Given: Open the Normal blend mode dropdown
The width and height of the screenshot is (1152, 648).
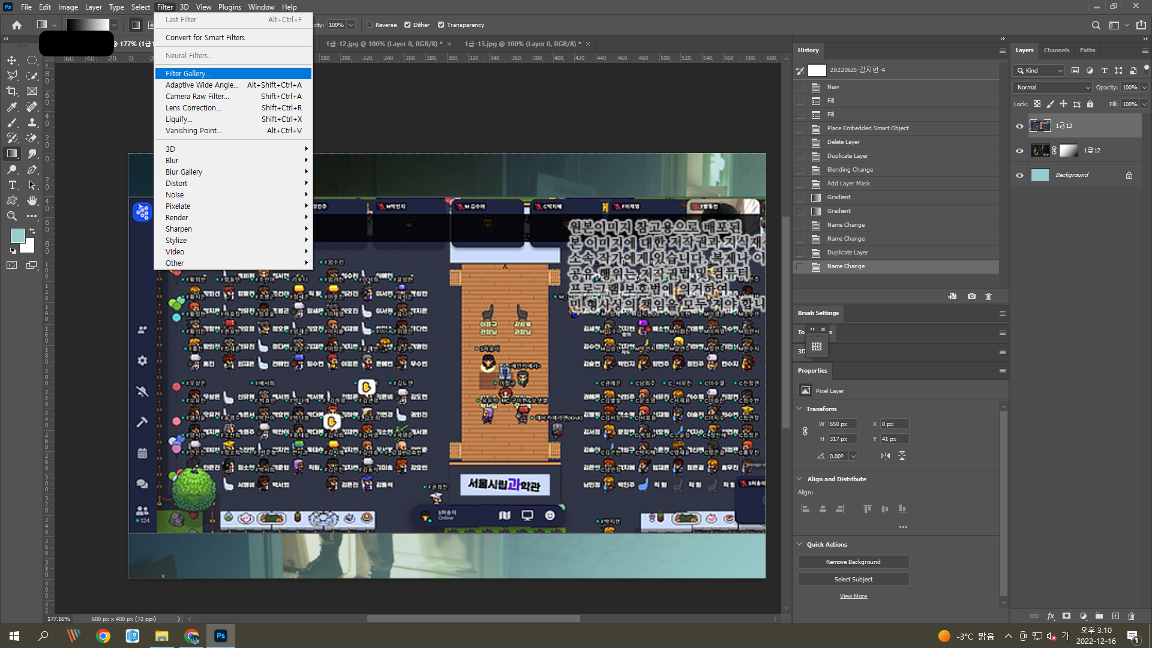Looking at the screenshot, I should 1053,88.
